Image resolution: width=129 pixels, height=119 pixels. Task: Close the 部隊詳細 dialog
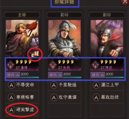[x=125, y=2]
